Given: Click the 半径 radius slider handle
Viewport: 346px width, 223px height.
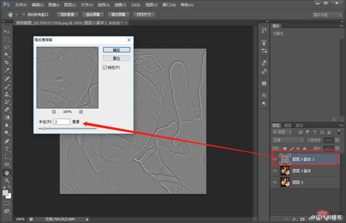Looking at the screenshot, I should pos(44,129).
